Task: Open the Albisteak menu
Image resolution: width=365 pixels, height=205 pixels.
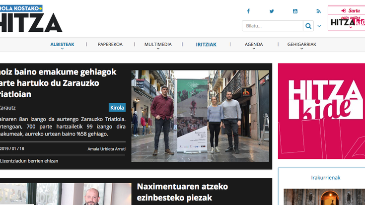Action: [x=62, y=44]
